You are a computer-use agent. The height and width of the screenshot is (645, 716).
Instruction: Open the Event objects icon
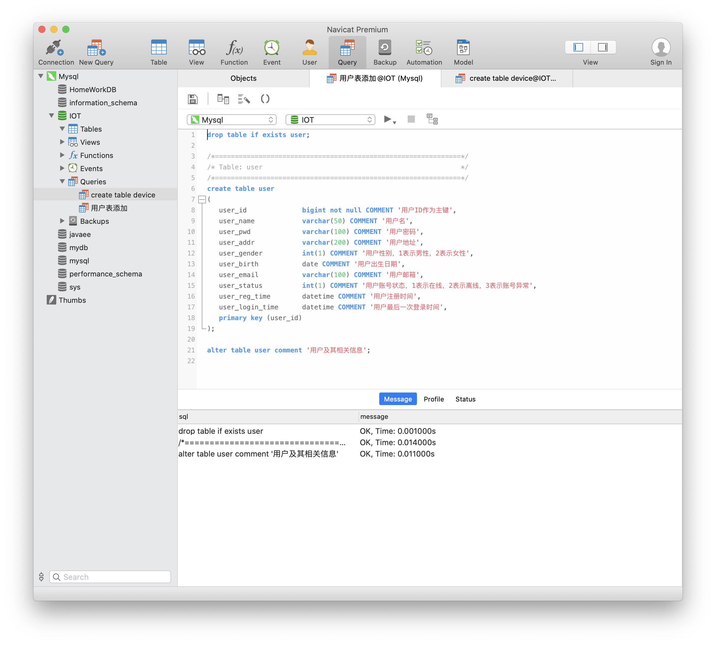(x=272, y=52)
